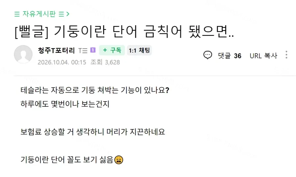296x177 pixels.
Task: Copy the link with URL 복사
Action: click(x=263, y=56)
